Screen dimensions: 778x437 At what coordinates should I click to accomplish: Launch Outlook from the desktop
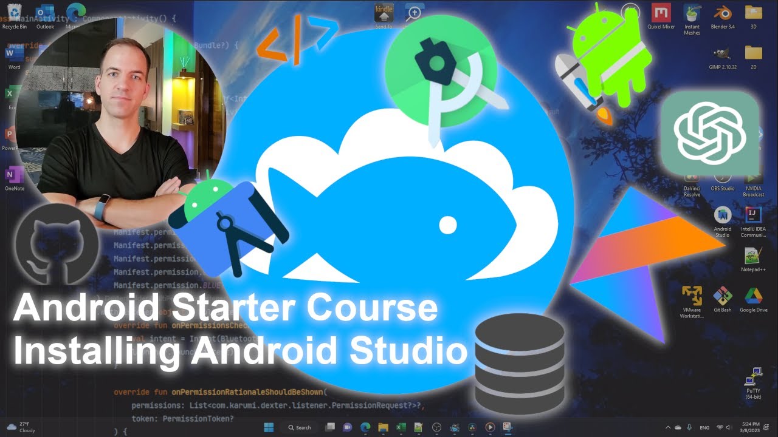[45, 17]
